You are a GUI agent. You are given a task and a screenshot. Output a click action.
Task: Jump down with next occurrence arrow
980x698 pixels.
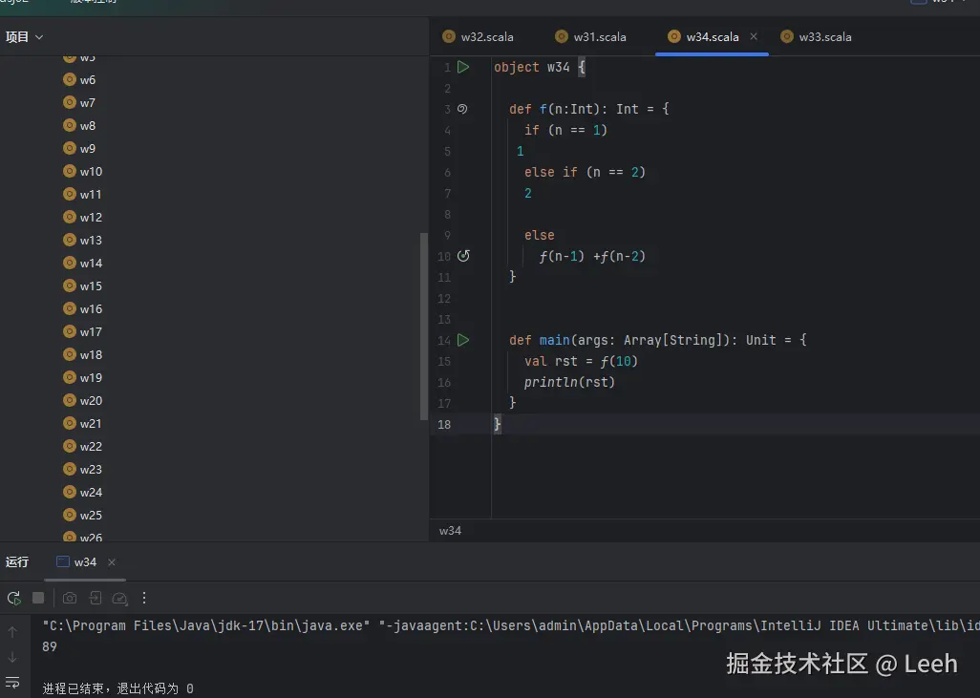pyautogui.click(x=13, y=658)
